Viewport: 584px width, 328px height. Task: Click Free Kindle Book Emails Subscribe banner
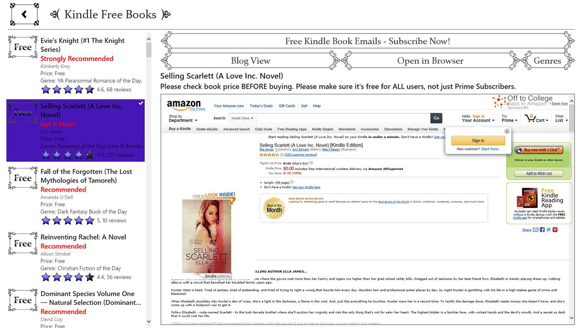tap(367, 41)
